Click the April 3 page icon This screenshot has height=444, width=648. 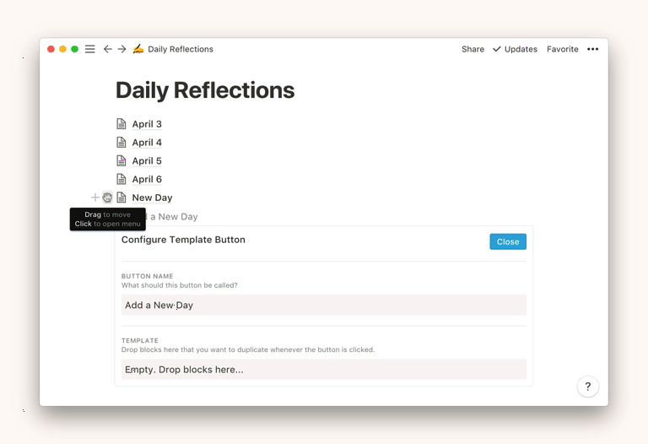[x=121, y=124]
